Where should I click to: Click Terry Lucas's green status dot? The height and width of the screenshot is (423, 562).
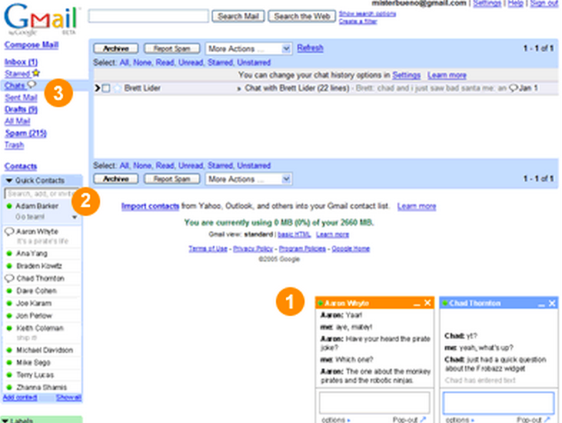[x=9, y=375]
